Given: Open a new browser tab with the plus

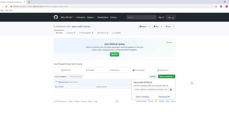Looking at the screenshot, I should 29,2.
